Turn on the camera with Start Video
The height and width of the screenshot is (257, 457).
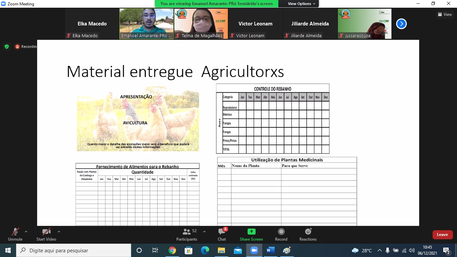pos(46,234)
